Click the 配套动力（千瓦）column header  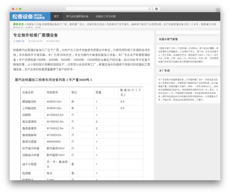point(131,92)
